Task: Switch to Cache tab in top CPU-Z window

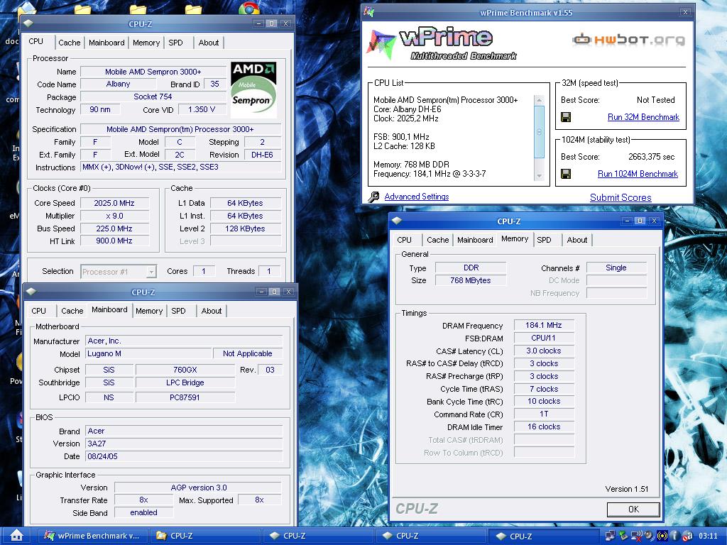Action: coord(70,43)
